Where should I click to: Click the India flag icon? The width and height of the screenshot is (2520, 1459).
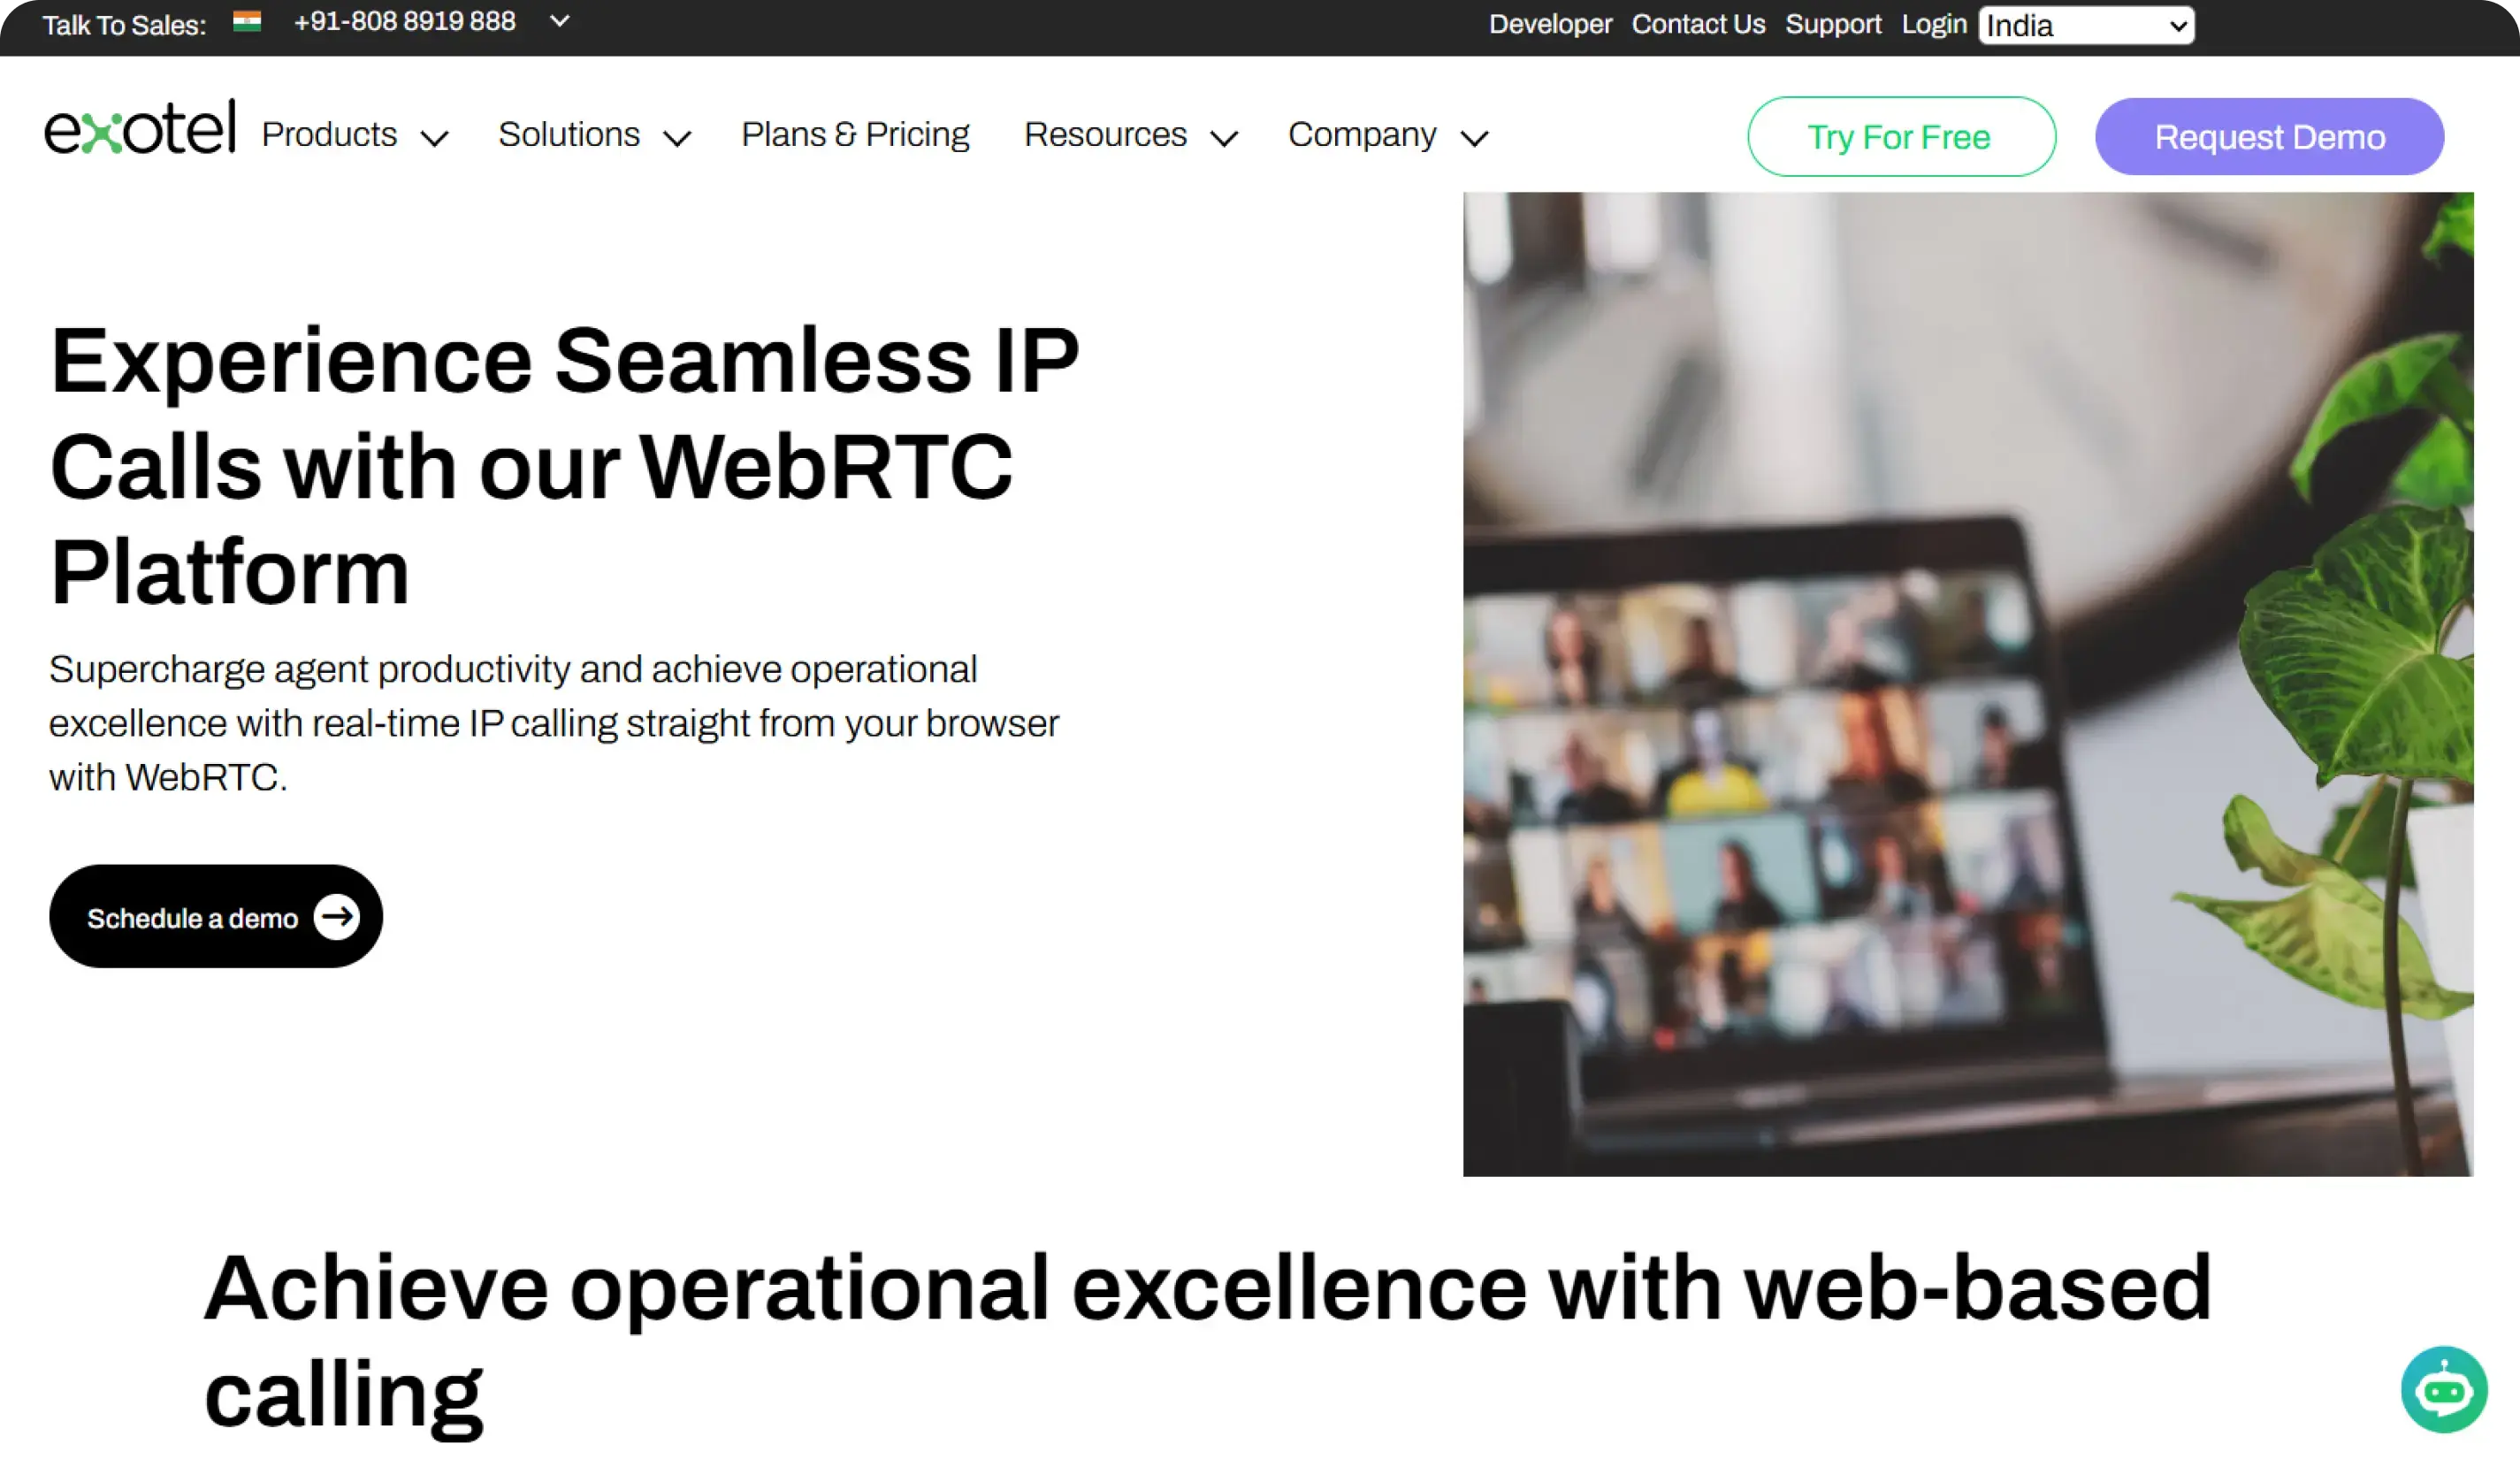pos(247,21)
